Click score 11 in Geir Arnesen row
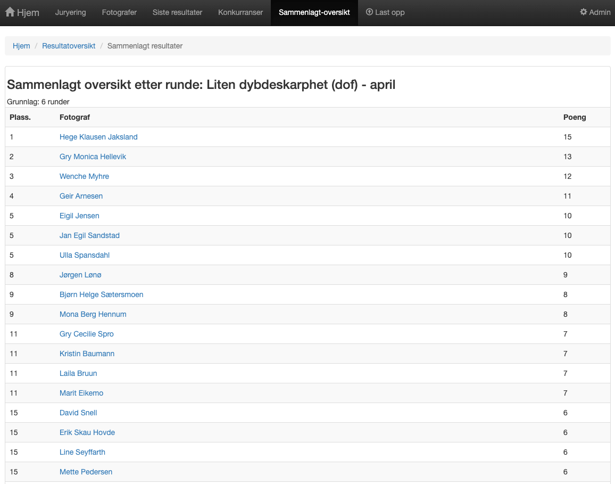Image resolution: width=615 pixels, height=484 pixels. [567, 196]
